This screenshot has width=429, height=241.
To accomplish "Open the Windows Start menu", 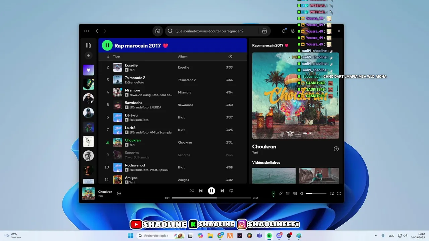I will pos(130,236).
